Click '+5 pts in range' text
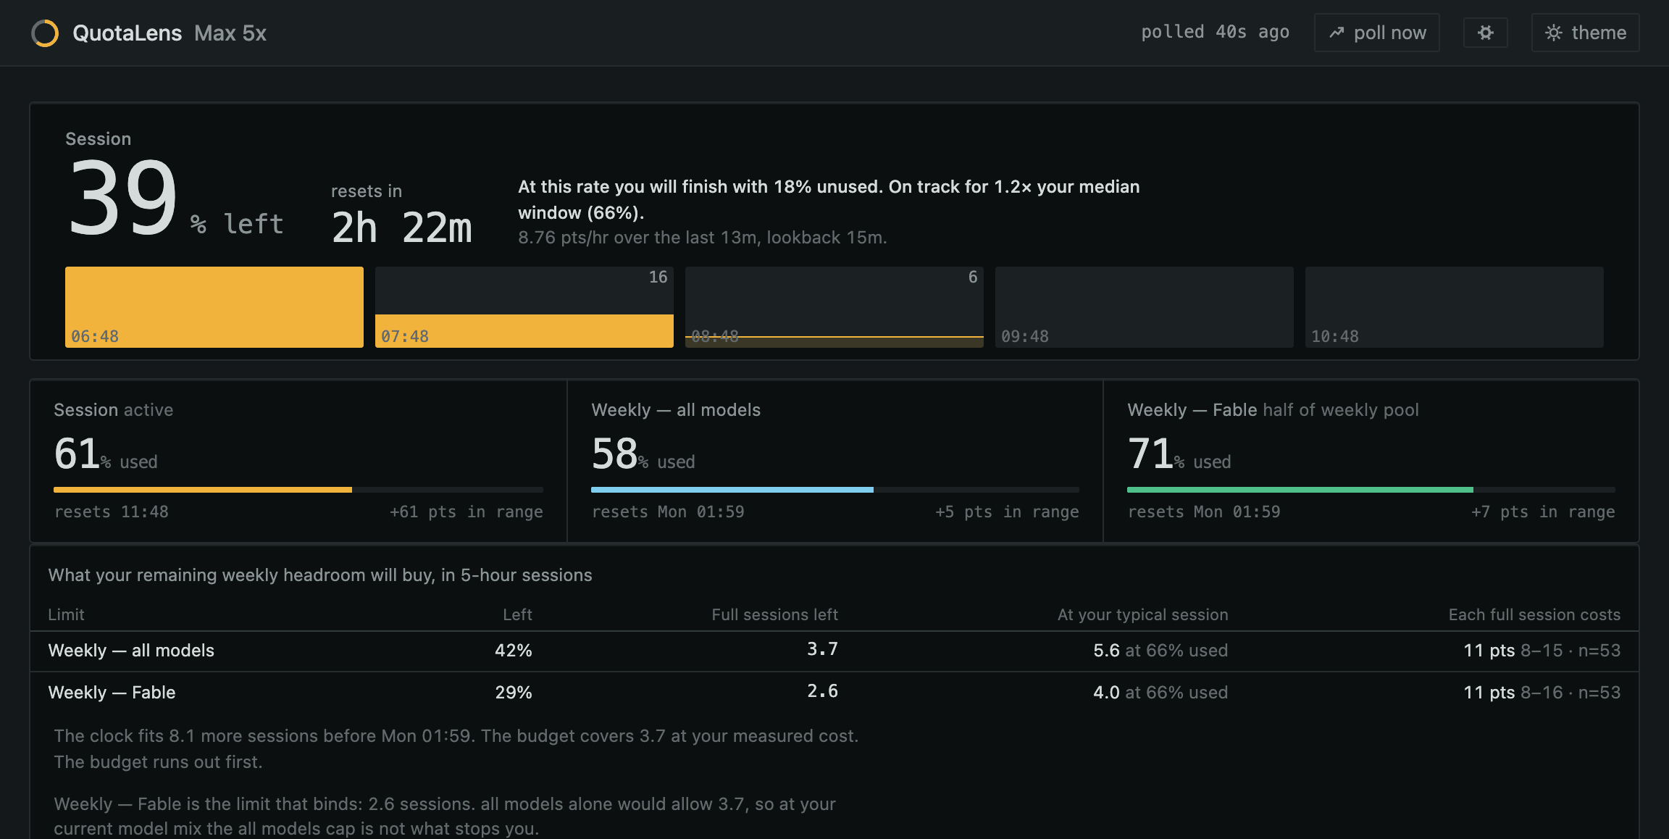This screenshot has width=1669, height=839. click(1007, 512)
